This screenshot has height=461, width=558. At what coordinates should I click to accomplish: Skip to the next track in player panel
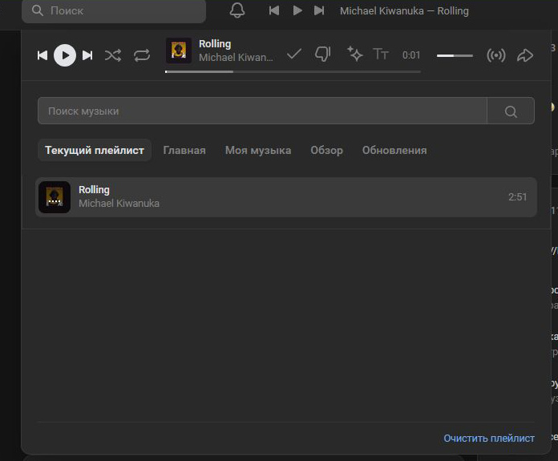tap(87, 55)
